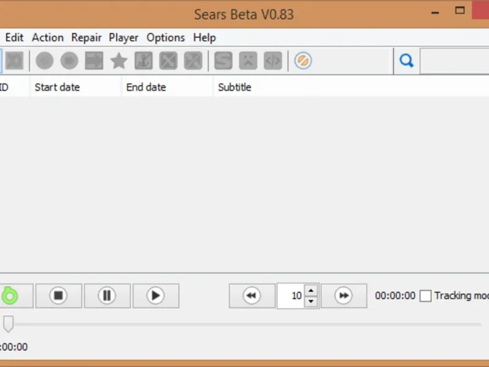
Task: Open the Options menu
Action: point(166,37)
